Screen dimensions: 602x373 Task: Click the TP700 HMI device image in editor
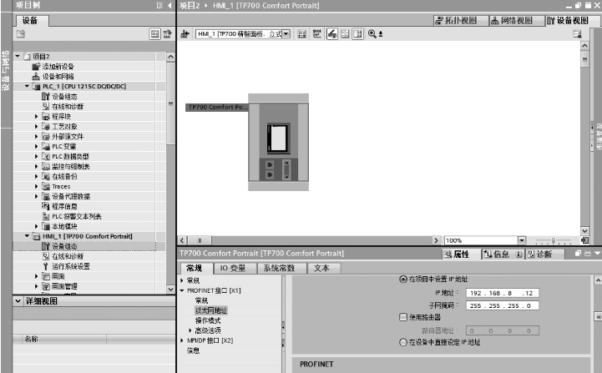278,142
